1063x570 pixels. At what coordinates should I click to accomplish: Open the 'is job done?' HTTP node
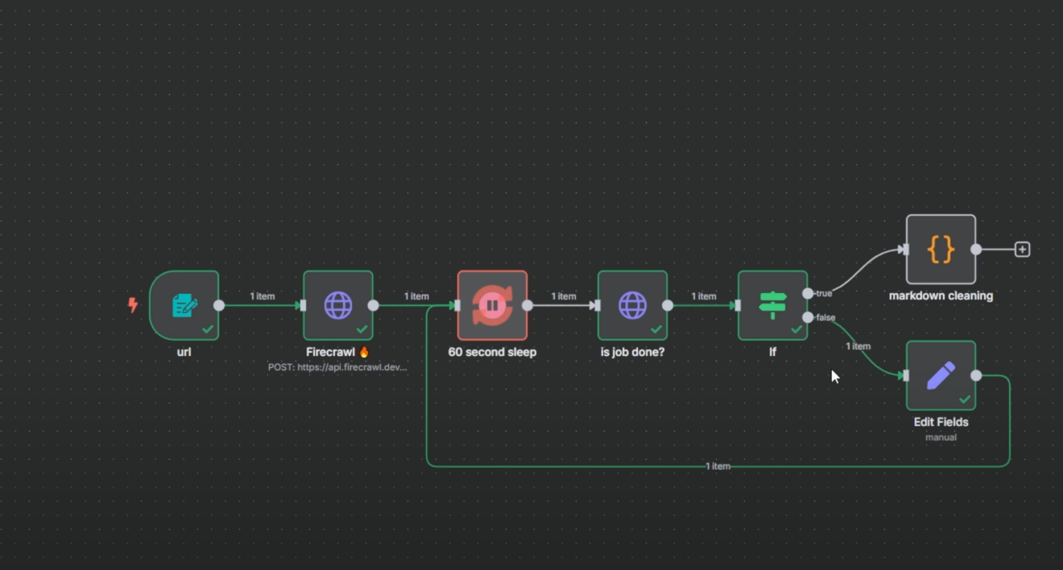[x=633, y=305]
